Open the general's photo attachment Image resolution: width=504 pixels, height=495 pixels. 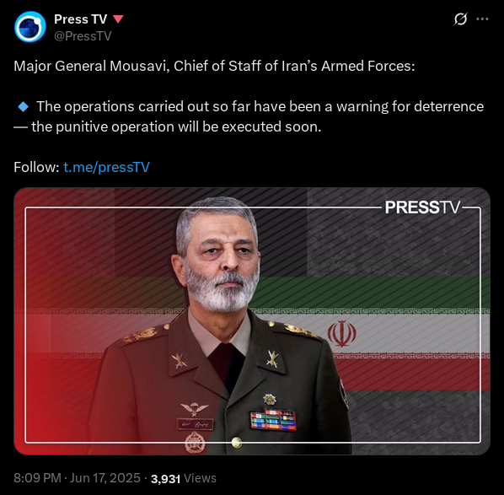coord(252,321)
